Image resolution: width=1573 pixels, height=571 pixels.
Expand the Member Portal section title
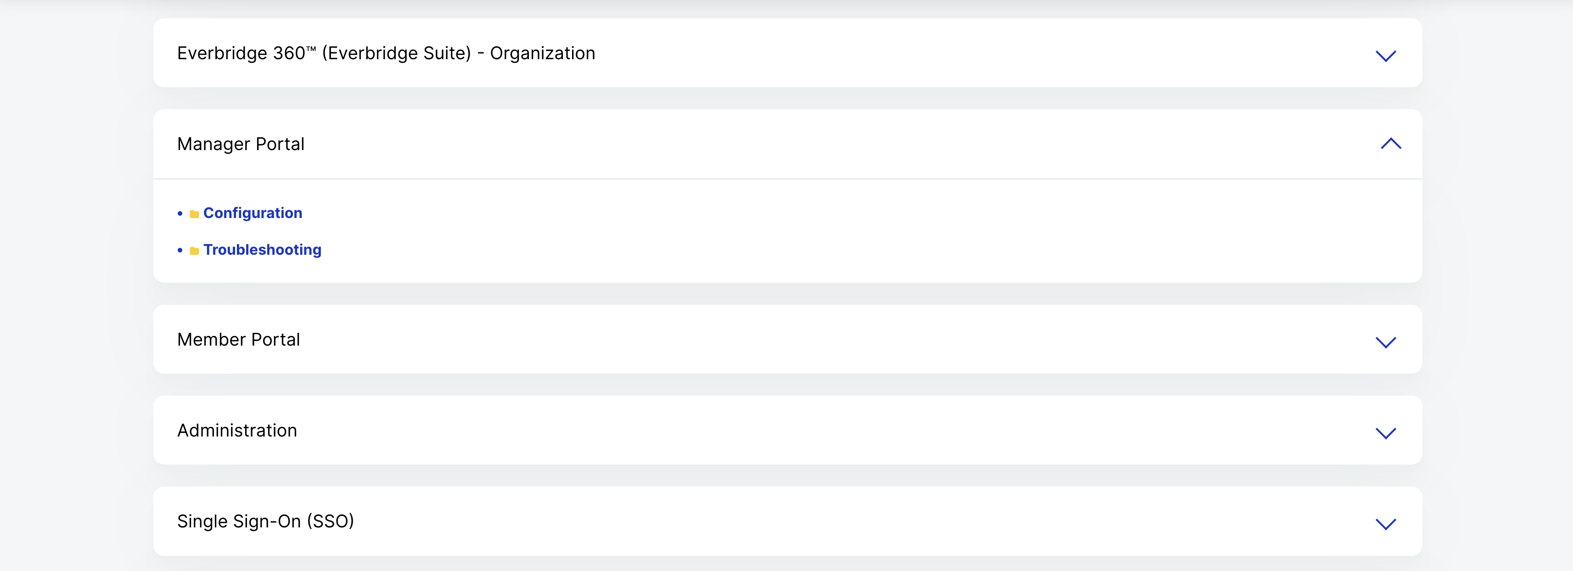[x=238, y=340]
